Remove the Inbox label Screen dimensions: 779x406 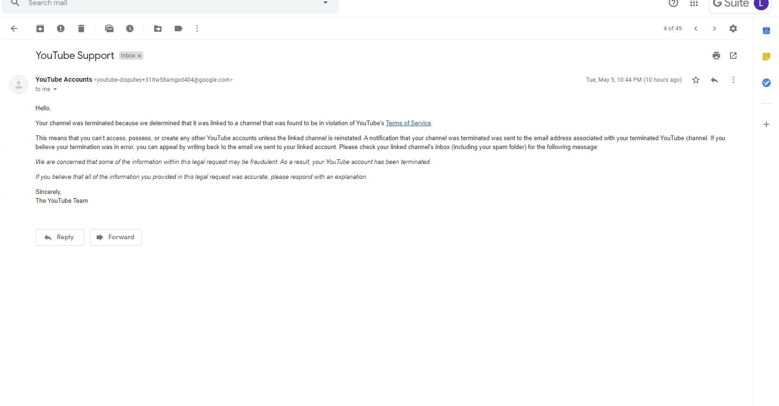pos(139,56)
